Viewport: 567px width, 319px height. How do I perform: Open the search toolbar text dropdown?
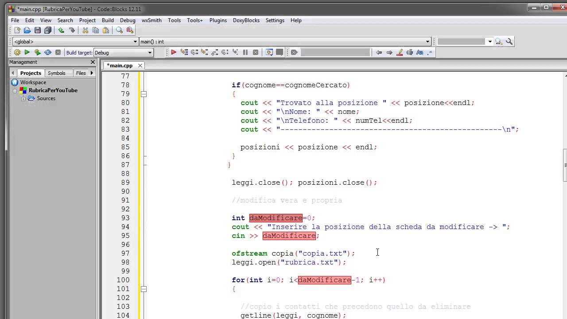click(490, 42)
